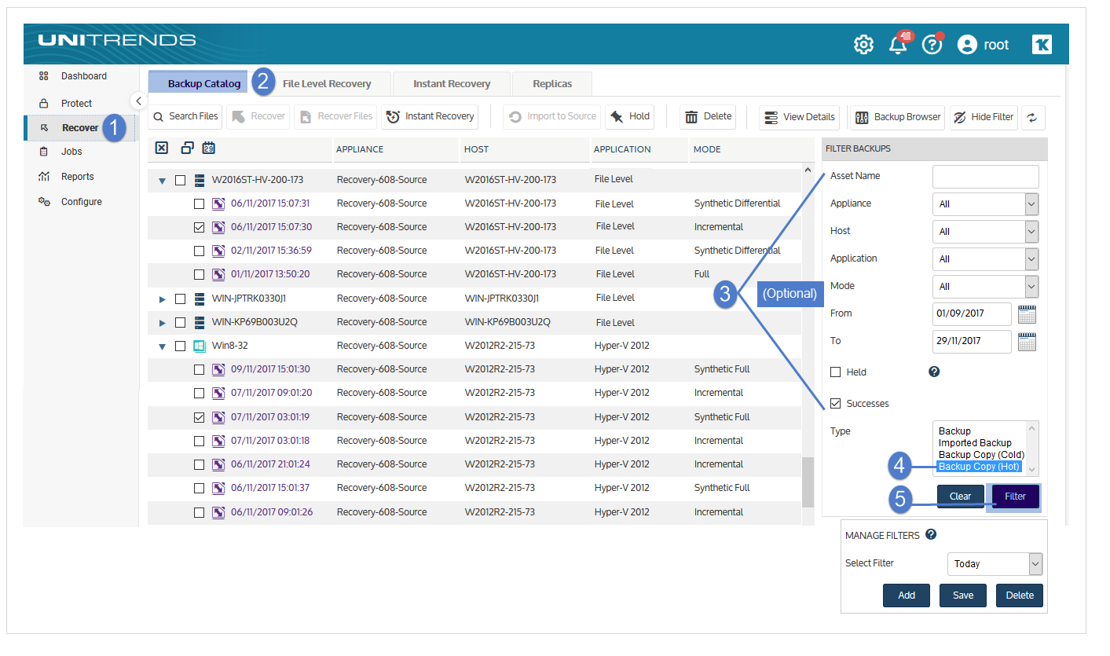Open the root user account icon
1110x656 pixels.
[x=967, y=45]
